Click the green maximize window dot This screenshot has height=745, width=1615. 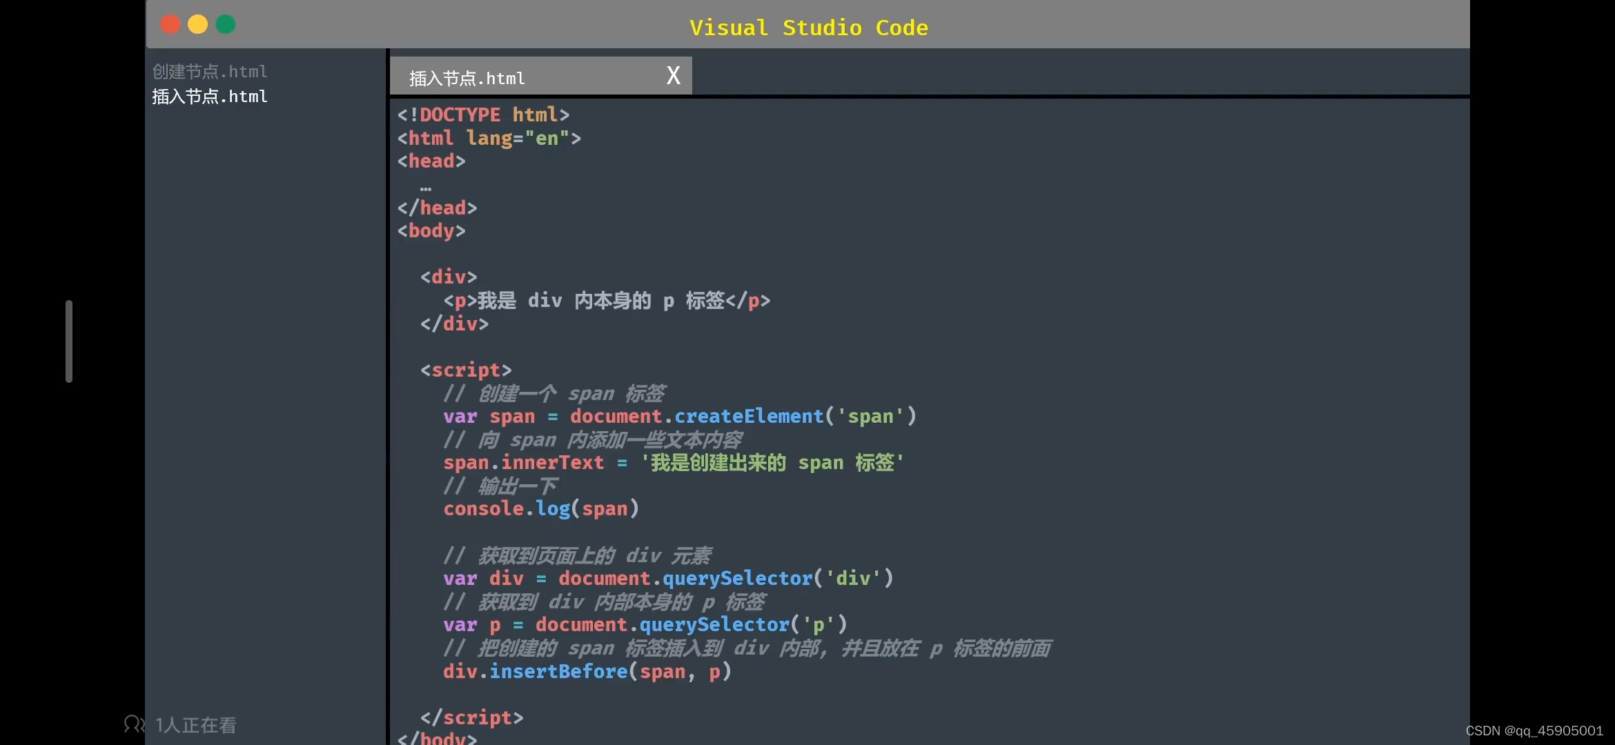226,25
